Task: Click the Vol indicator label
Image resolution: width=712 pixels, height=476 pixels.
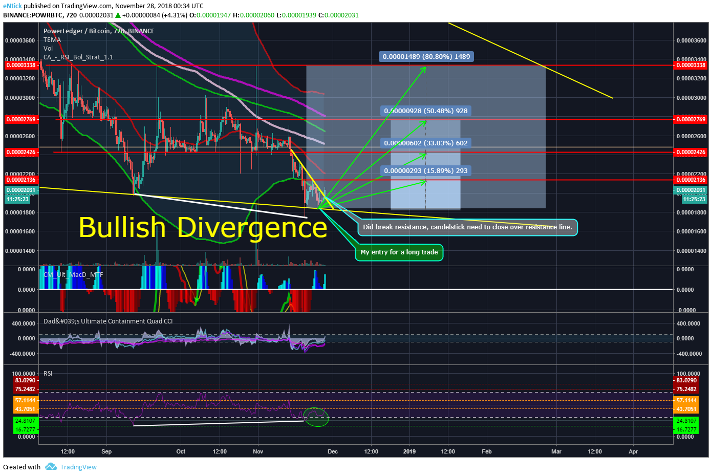Action: pos(48,49)
